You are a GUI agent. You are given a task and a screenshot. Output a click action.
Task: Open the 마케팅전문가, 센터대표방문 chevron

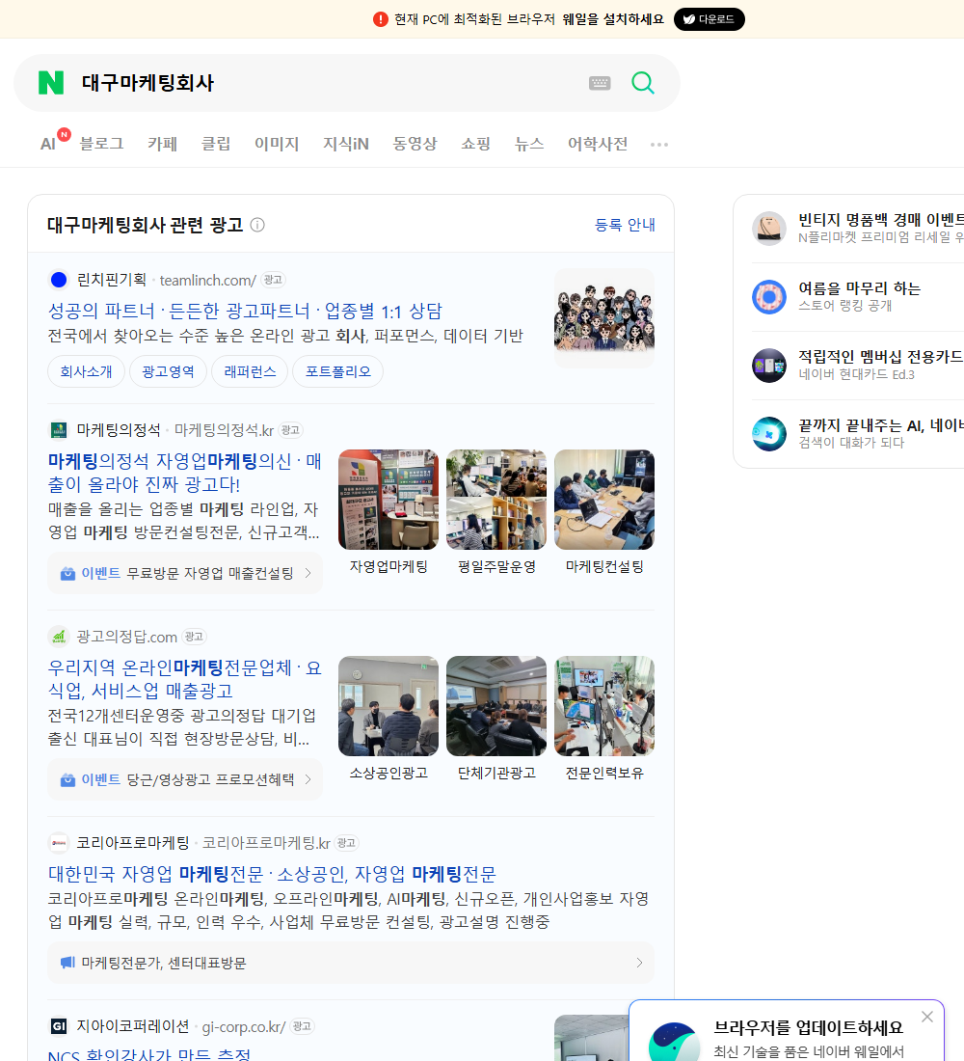(639, 963)
